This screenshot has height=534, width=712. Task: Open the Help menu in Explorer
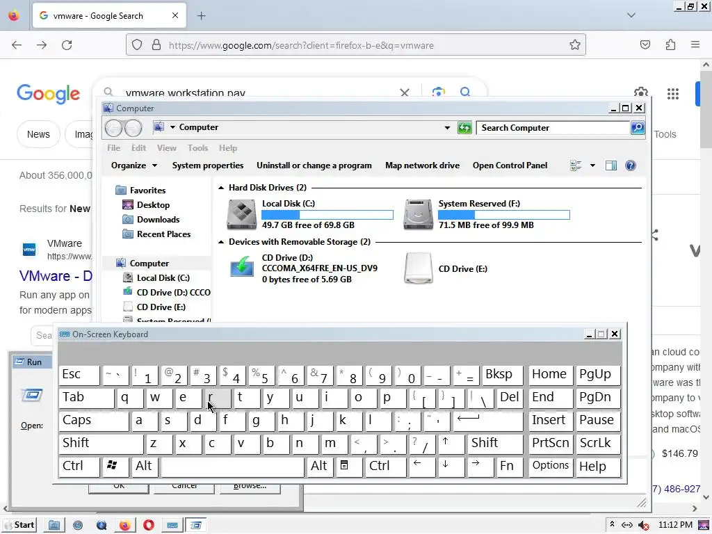click(x=228, y=148)
